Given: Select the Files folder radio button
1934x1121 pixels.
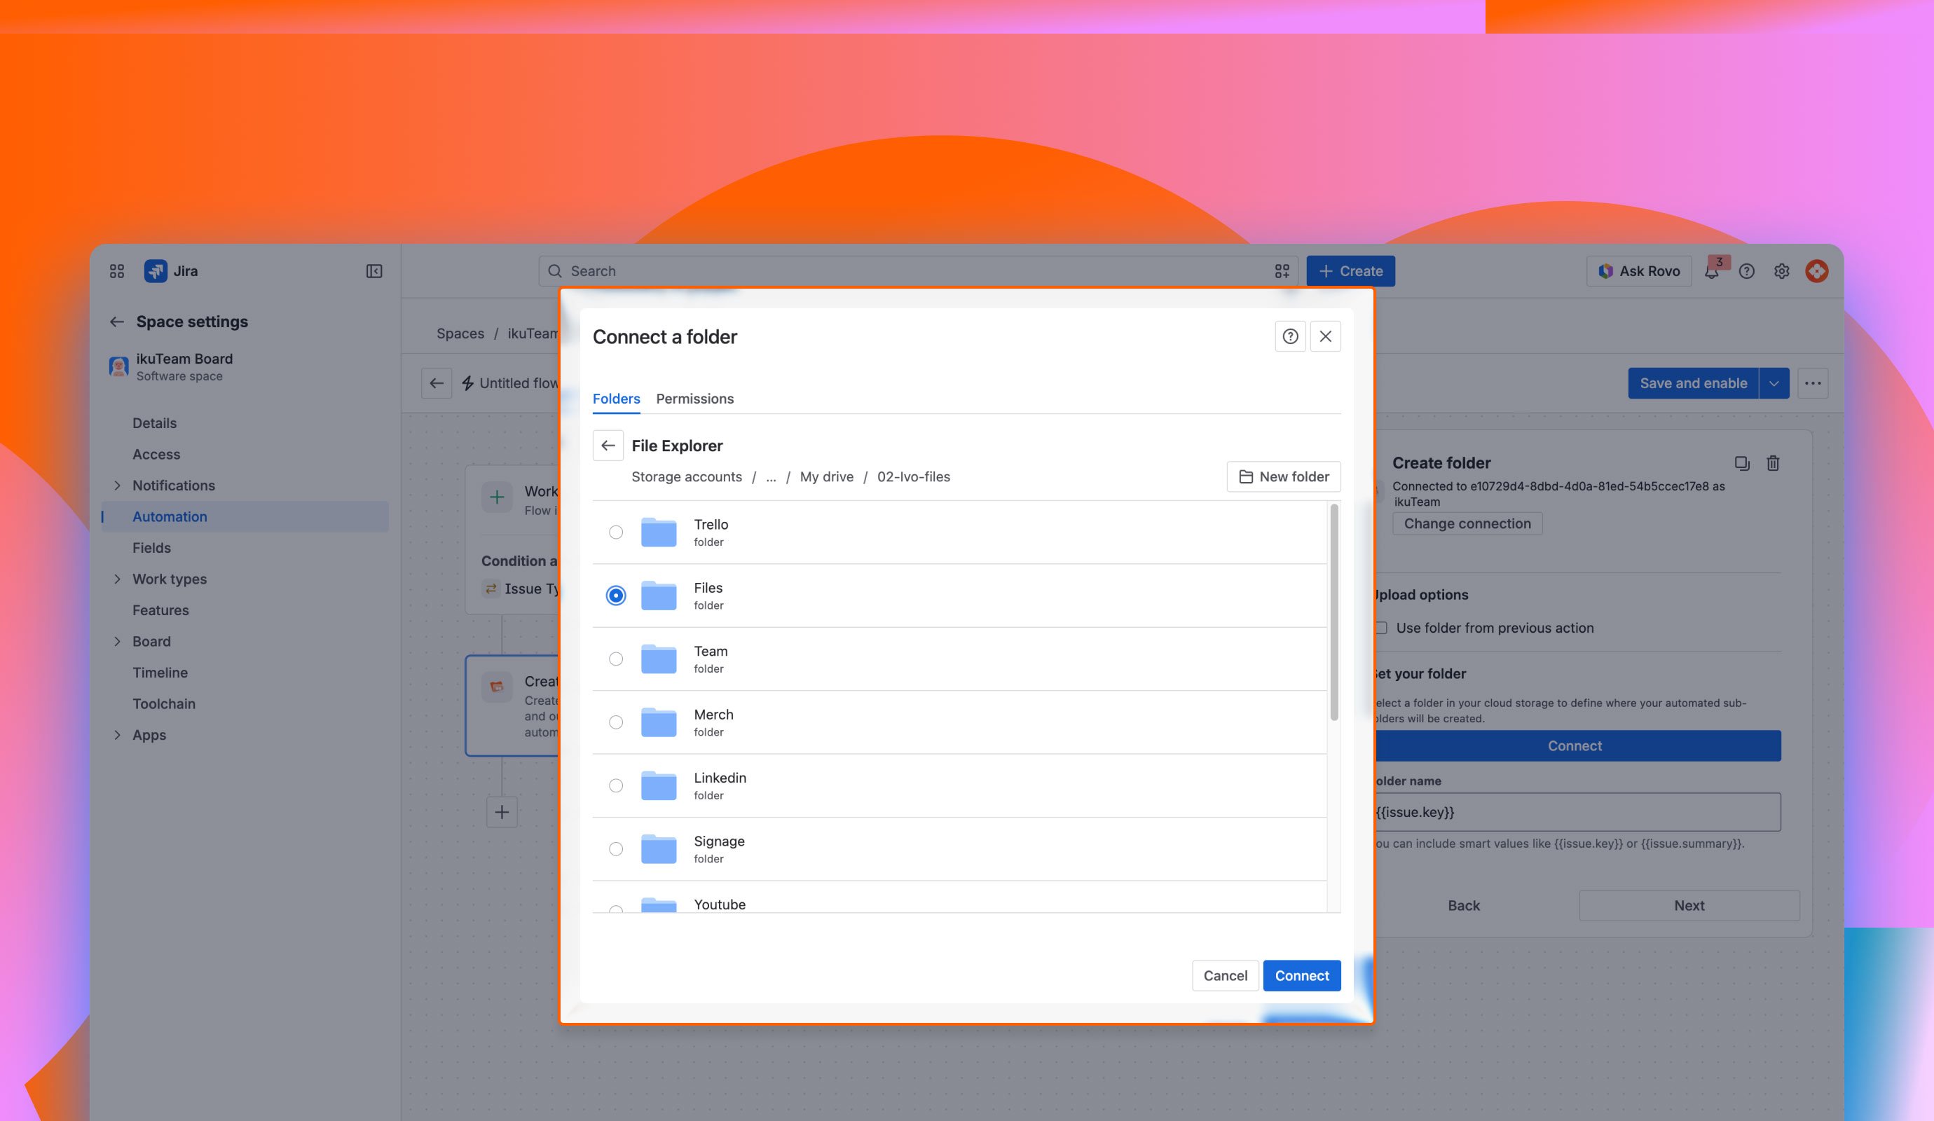Looking at the screenshot, I should tap(615, 596).
